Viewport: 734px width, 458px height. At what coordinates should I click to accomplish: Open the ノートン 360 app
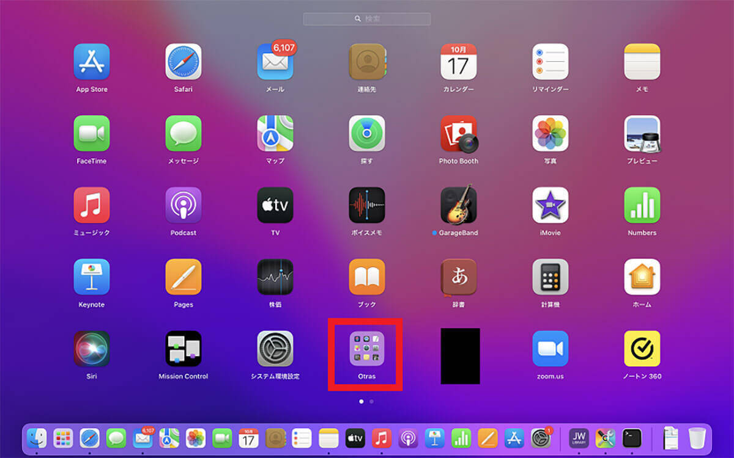coord(642,349)
